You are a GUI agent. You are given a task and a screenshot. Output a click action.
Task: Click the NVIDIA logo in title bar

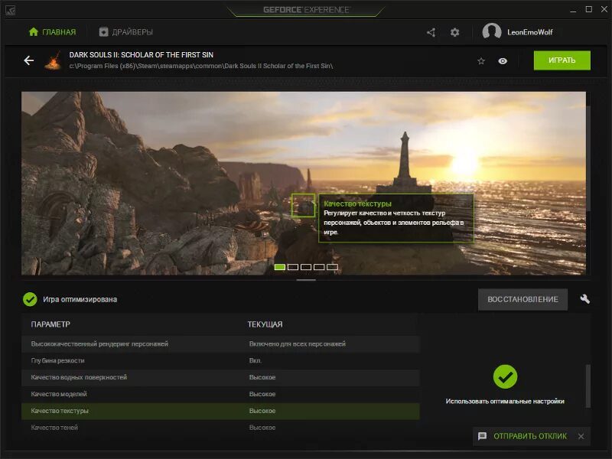[11, 10]
